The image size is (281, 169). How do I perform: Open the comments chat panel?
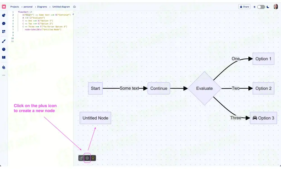click(x=3, y=23)
